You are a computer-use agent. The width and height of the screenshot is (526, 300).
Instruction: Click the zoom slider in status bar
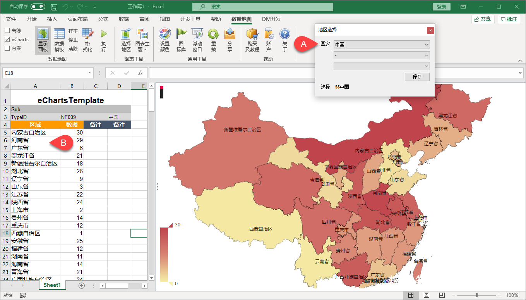click(476, 295)
